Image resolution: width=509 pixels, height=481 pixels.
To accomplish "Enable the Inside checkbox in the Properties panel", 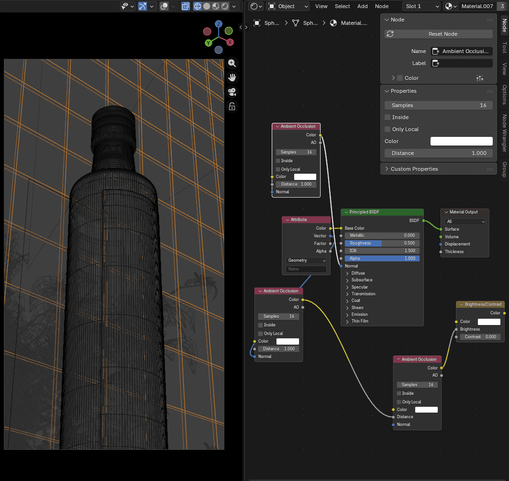I will (x=388, y=117).
